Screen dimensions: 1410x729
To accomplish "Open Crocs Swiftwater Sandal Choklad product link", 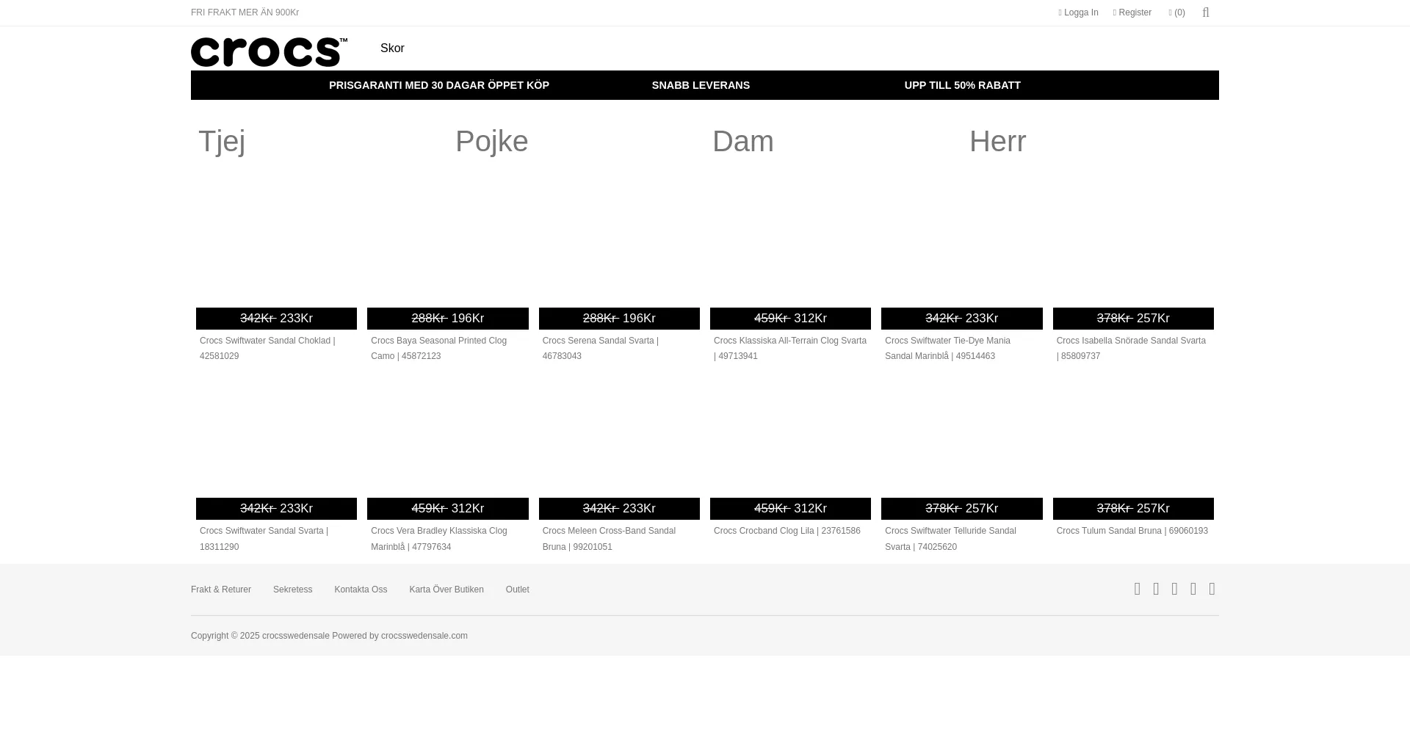I will point(267,348).
